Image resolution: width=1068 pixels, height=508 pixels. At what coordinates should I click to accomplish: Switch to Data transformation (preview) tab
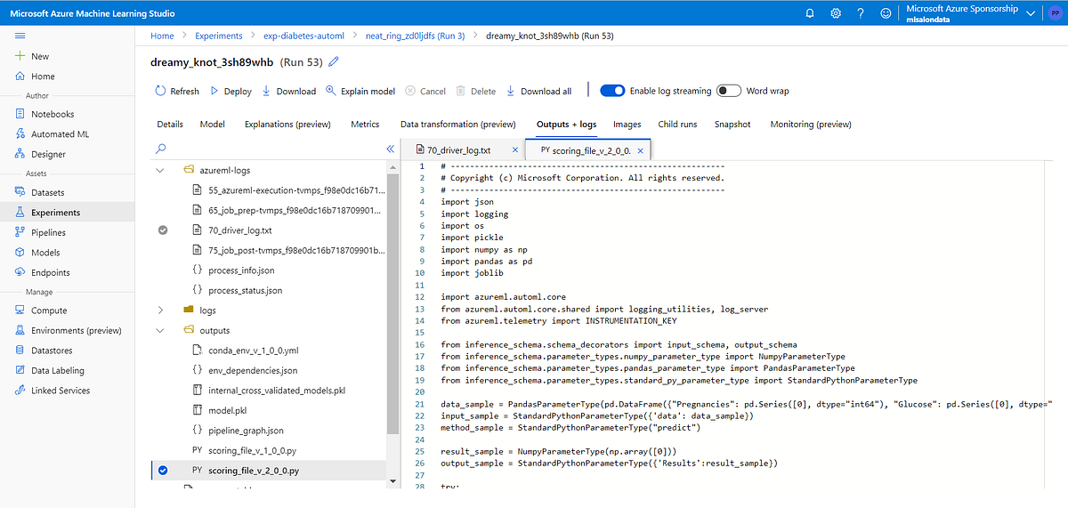coord(457,125)
